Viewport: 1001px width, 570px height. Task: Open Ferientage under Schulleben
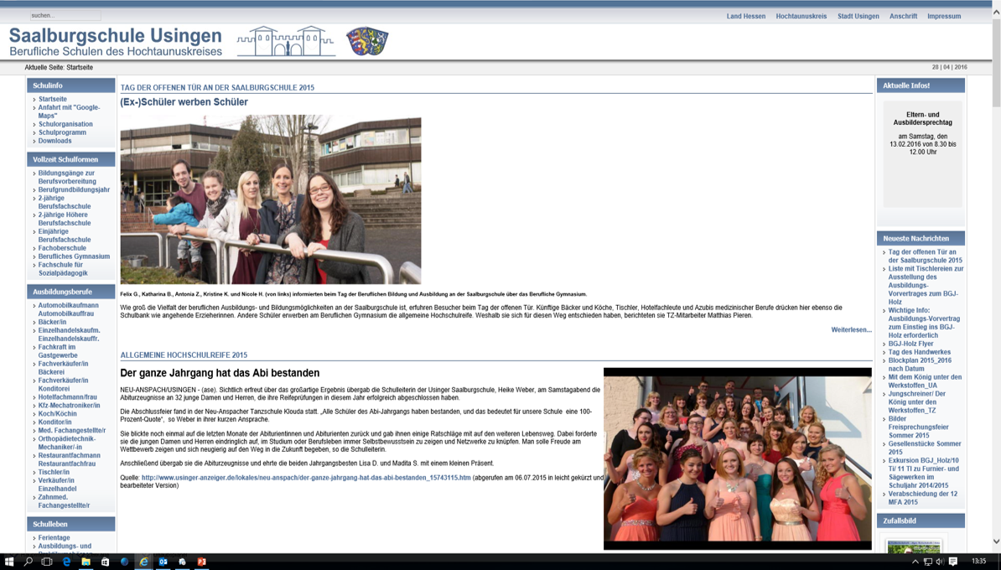coord(54,537)
